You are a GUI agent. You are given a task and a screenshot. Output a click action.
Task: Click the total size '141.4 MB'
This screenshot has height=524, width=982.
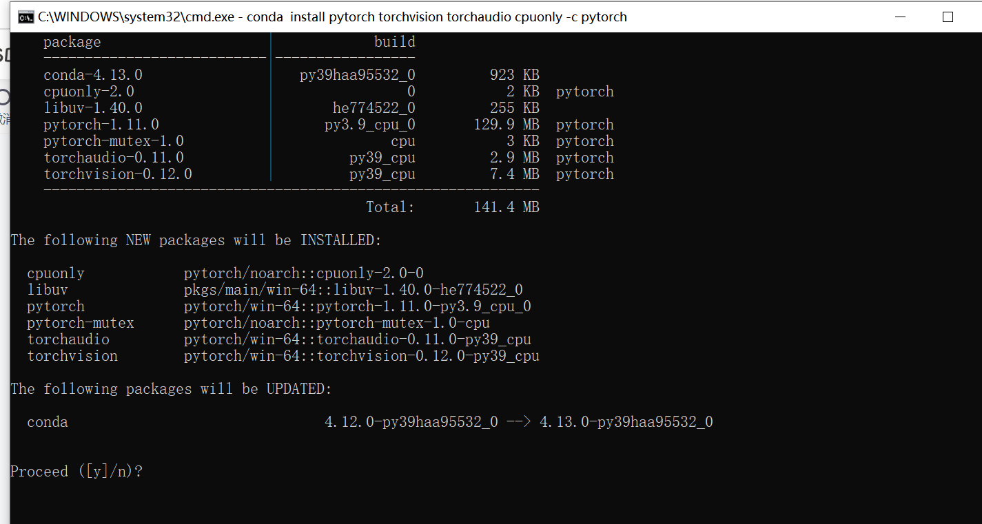tap(507, 207)
